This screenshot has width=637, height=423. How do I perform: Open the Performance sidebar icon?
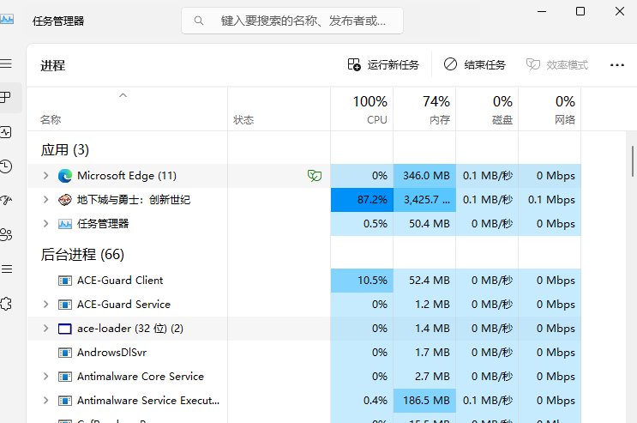point(6,132)
